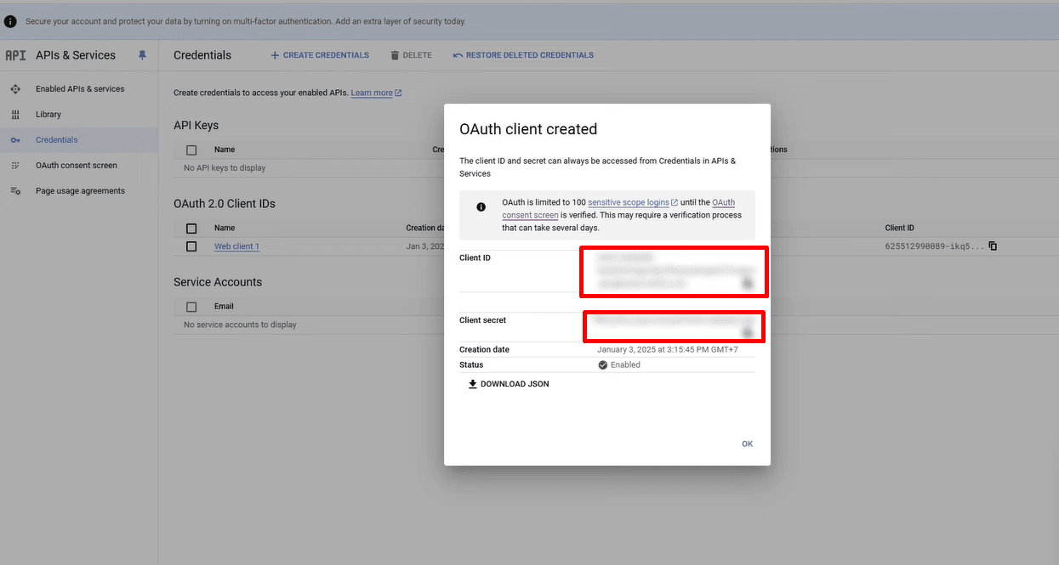Click RESTORE DELETED CREDENTIALS

tap(523, 55)
